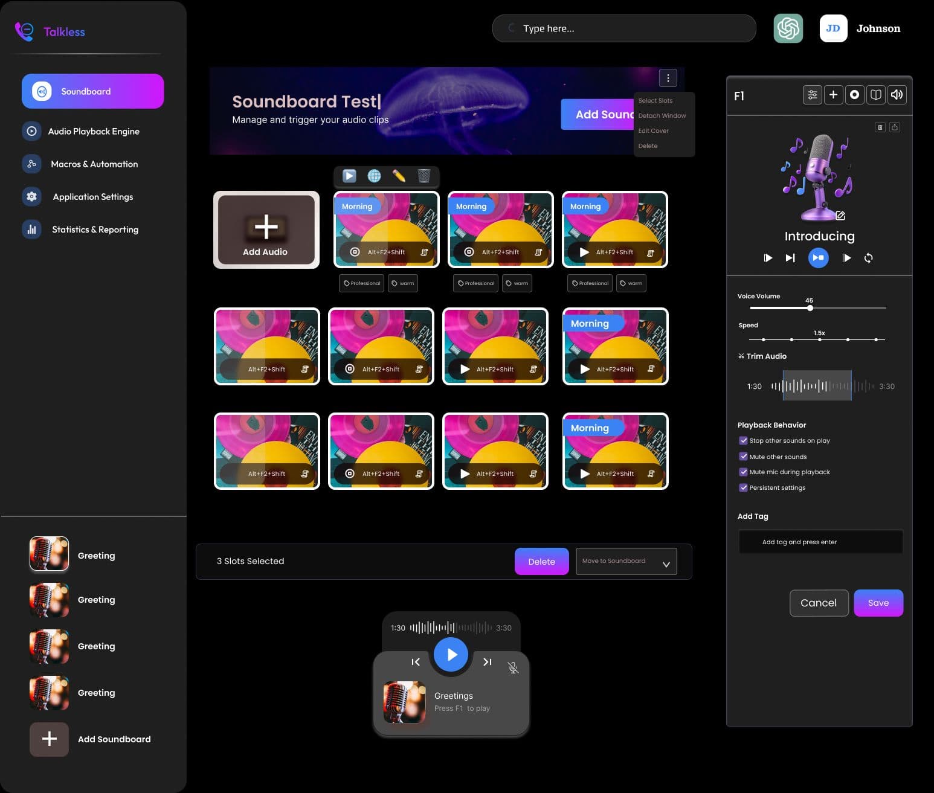Toggle Persistent settings checkbox
Screen dimensions: 934x793
pyautogui.click(x=742, y=487)
